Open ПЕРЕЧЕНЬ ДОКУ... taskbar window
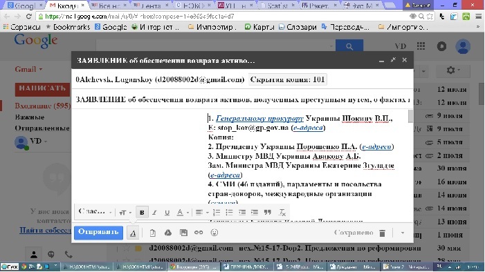Viewport: 485px width, 272px height. pyautogui.click(x=247, y=266)
